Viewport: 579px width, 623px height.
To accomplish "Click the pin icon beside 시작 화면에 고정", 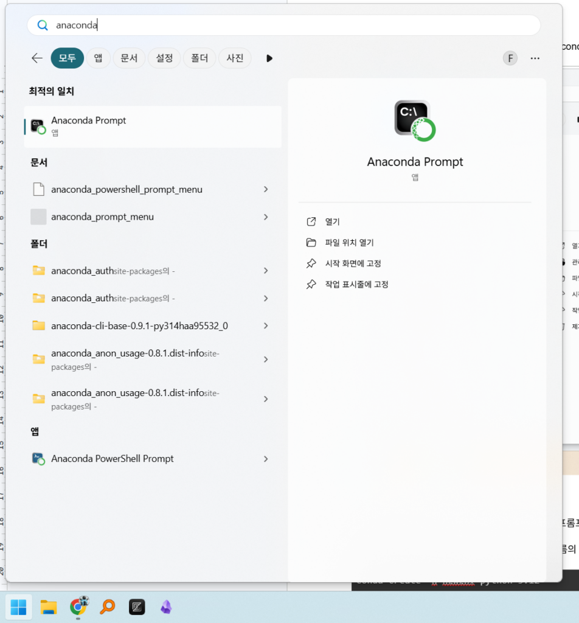I will [311, 263].
